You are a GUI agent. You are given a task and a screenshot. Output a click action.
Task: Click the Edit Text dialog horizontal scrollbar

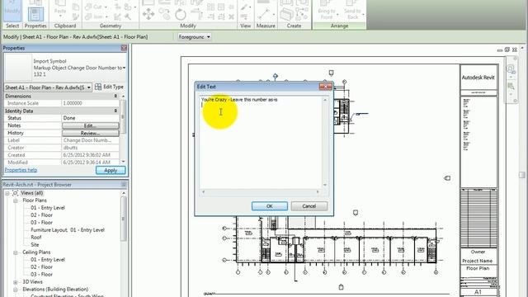click(261, 192)
